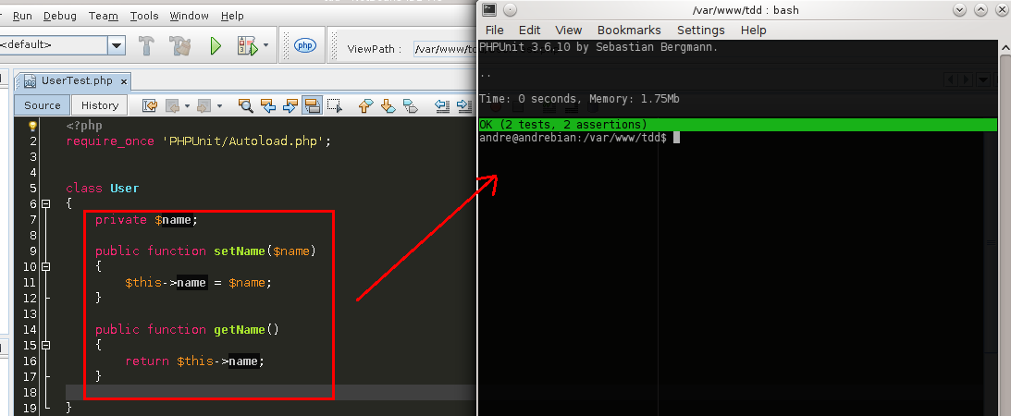Collapse the setName function fold at line 10
Image resolution: width=1011 pixels, height=416 pixels.
[45, 266]
